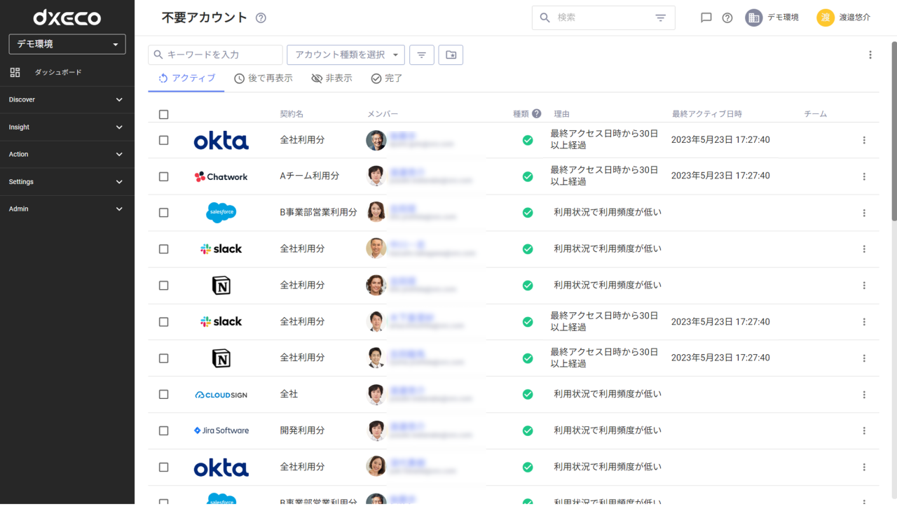Click the help icon next to 種類 column

537,113
